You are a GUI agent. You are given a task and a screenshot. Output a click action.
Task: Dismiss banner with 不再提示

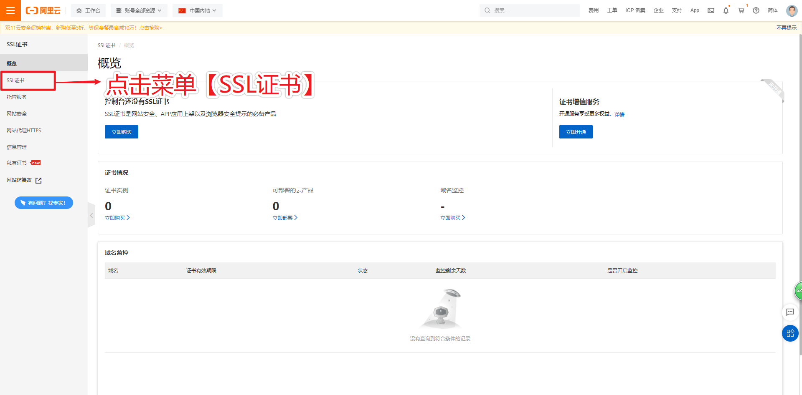pos(787,28)
